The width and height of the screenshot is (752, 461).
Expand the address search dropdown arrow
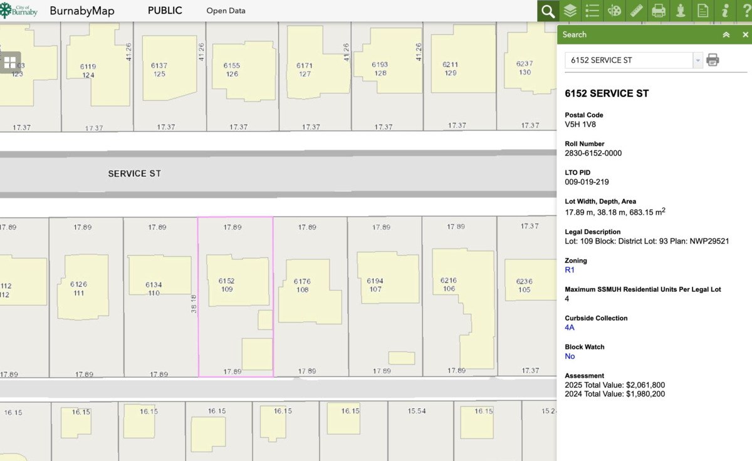pos(697,61)
